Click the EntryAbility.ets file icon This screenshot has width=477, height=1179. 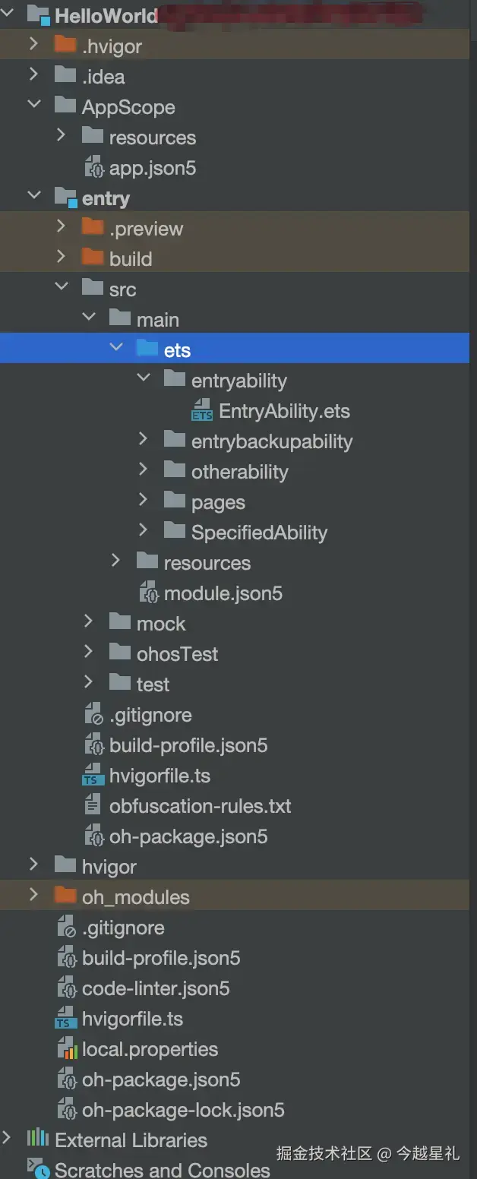(202, 411)
